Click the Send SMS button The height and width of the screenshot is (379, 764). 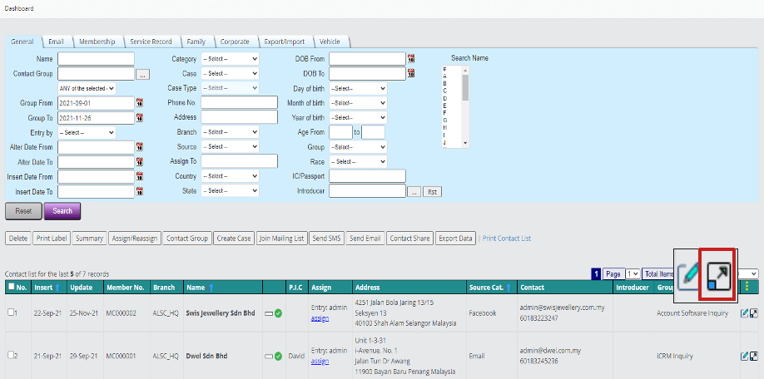(x=327, y=239)
